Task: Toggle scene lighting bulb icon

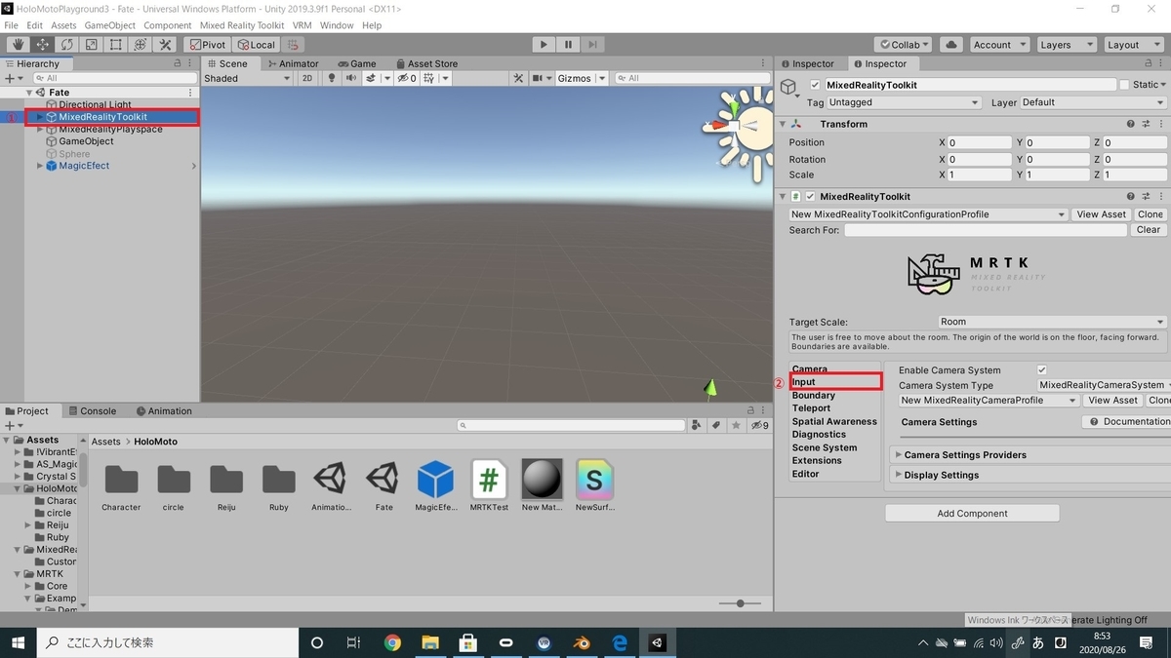Action: (x=332, y=78)
